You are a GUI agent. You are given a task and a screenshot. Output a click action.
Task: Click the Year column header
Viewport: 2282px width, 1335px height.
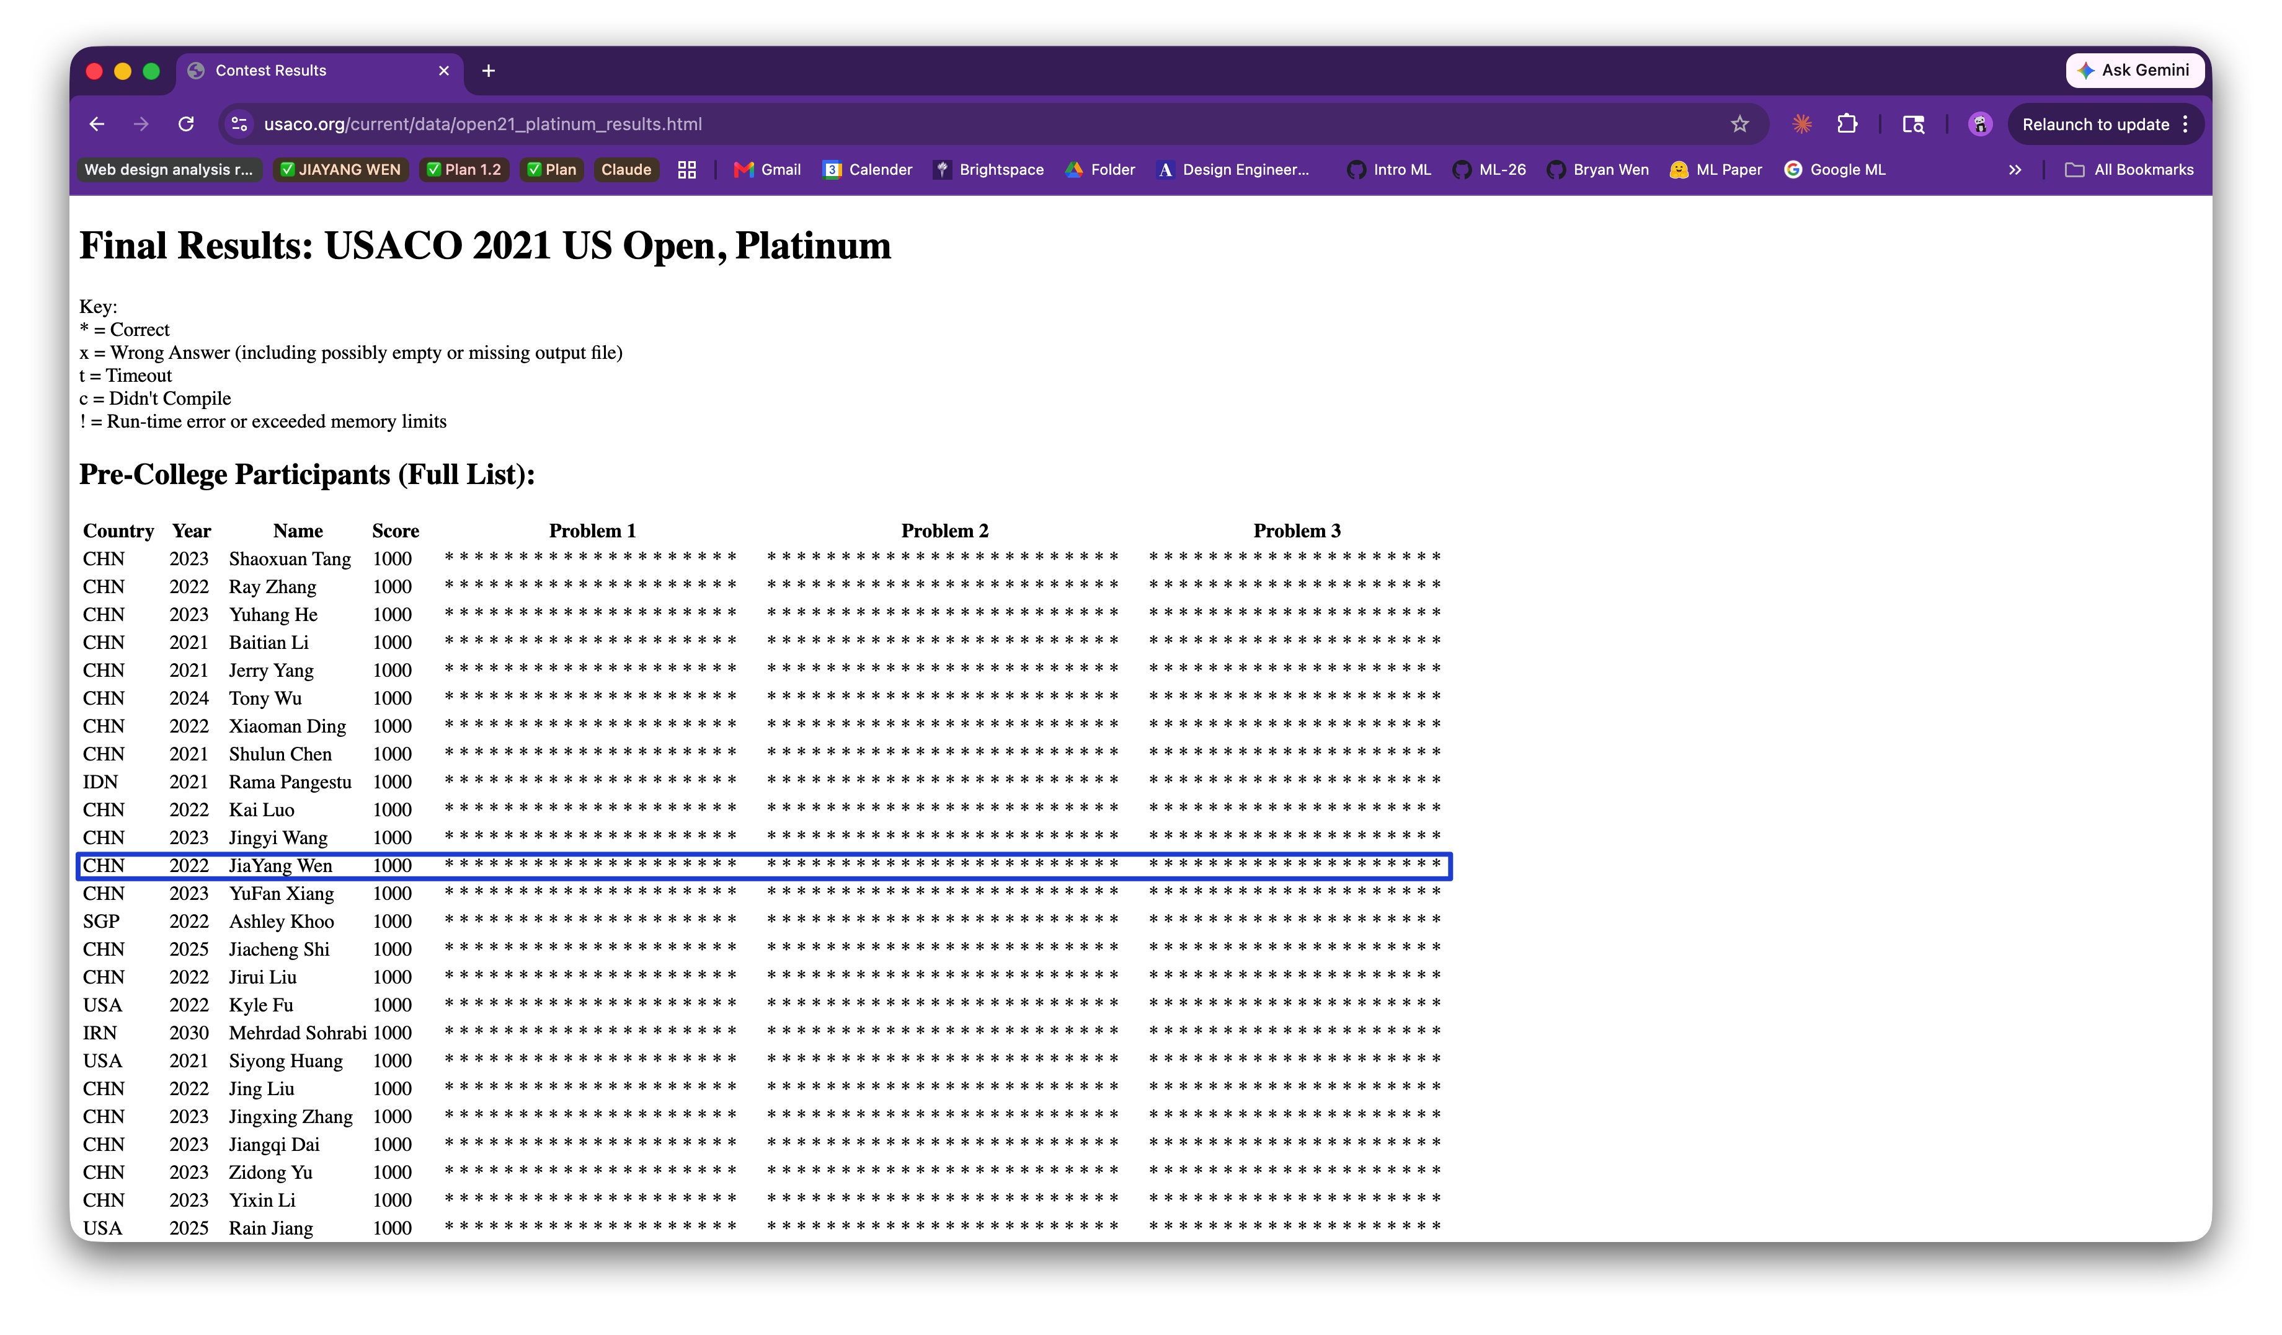(191, 531)
